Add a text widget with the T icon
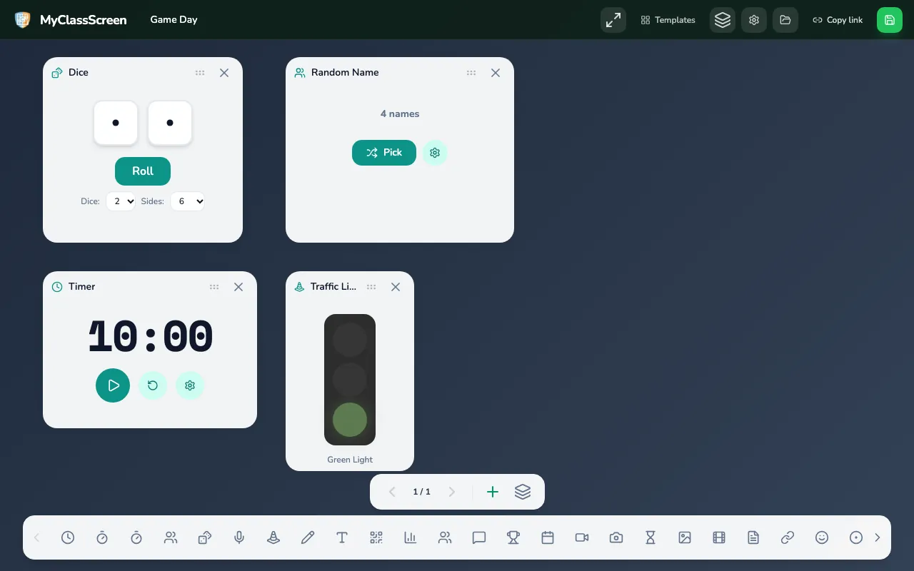 (342, 537)
